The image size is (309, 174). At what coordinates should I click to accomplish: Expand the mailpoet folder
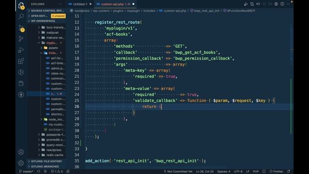click(52, 32)
